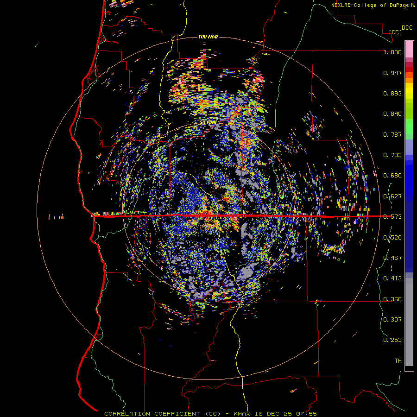Click the 0.253 scale value
Screen dimensions: 417x417
392,340
